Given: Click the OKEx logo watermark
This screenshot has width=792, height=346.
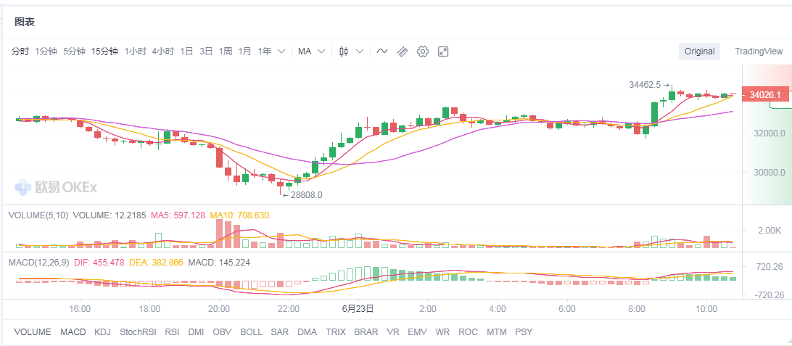Looking at the screenshot, I should click(56, 188).
